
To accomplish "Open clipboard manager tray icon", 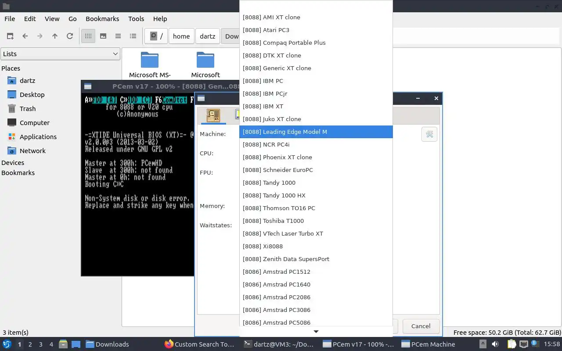I will (x=512, y=344).
